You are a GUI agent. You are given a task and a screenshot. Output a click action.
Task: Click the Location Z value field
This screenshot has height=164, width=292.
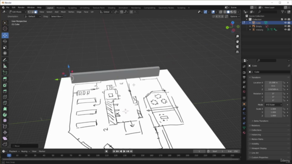(x=273, y=89)
